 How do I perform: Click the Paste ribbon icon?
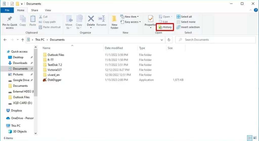(33, 19)
